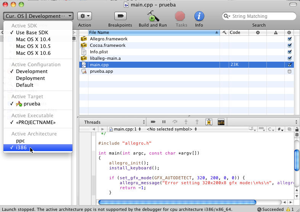Click the Build and Run hammer icon

coord(153,16)
